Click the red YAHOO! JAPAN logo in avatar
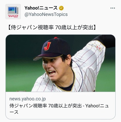This screenshot has width=121, height=122. [13, 16]
